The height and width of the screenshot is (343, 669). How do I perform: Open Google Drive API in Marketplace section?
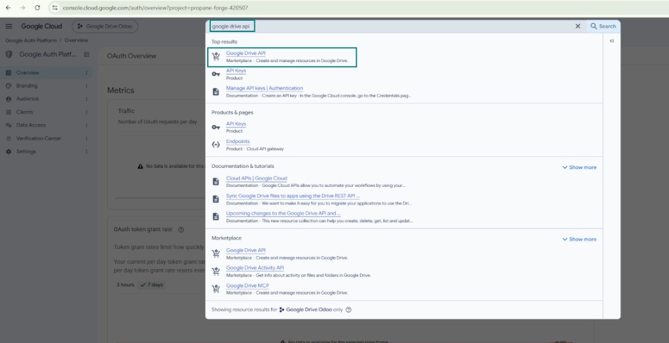(x=246, y=250)
